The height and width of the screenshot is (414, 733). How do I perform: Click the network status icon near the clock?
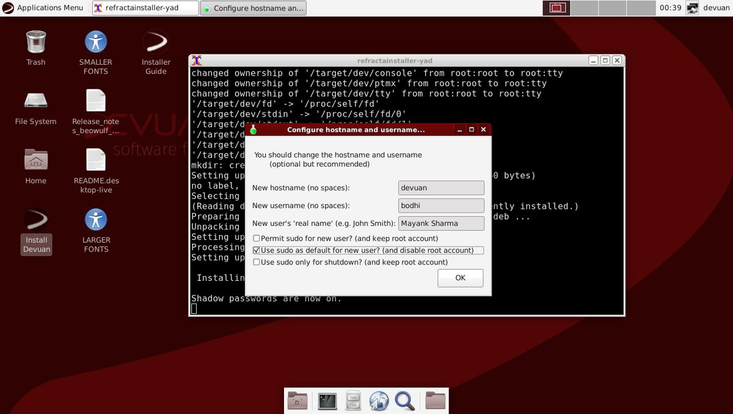click(x=692, y=8)
